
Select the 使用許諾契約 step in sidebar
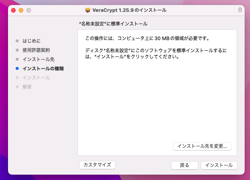point(36,50)
